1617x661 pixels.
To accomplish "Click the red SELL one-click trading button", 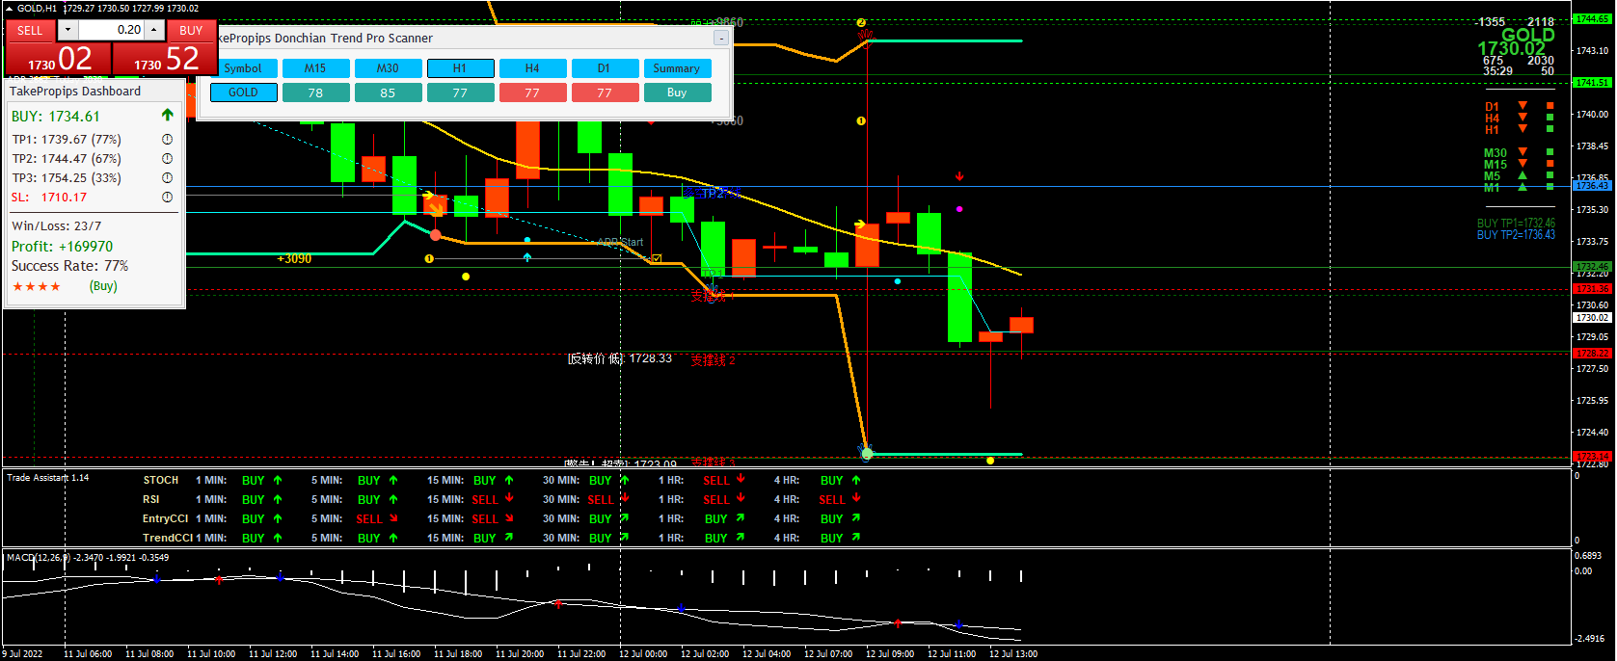I will (x=30, y=30).
